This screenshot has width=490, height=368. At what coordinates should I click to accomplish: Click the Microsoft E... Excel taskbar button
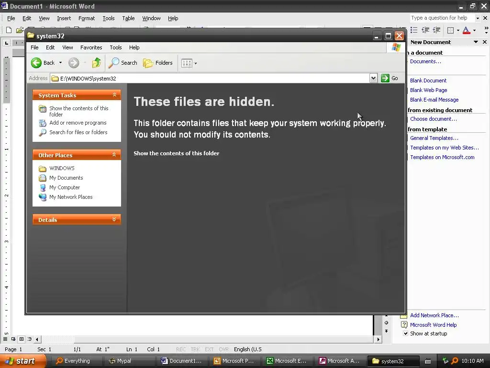coord(288,361)
